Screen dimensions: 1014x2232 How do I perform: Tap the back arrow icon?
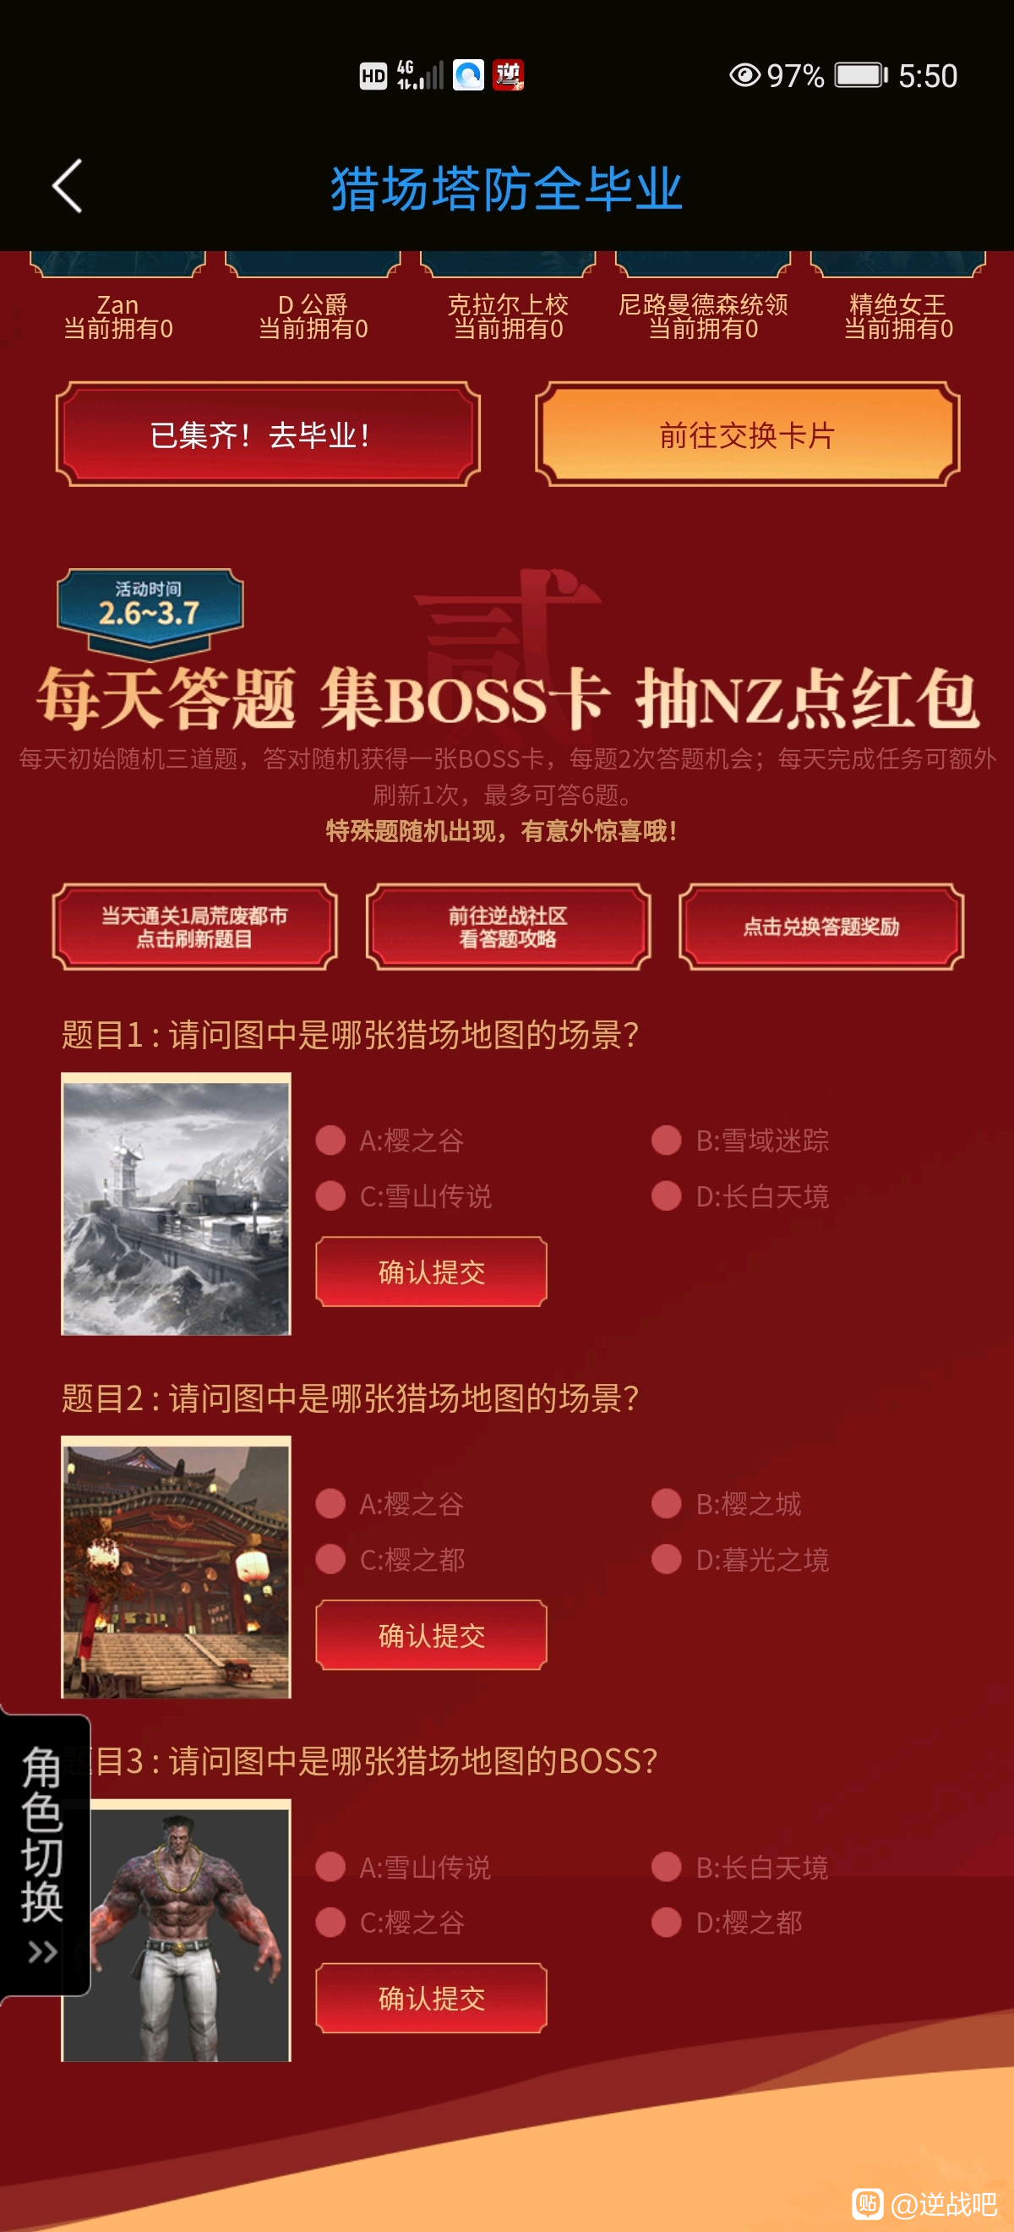pyautogui.click(x=67, y=185)
